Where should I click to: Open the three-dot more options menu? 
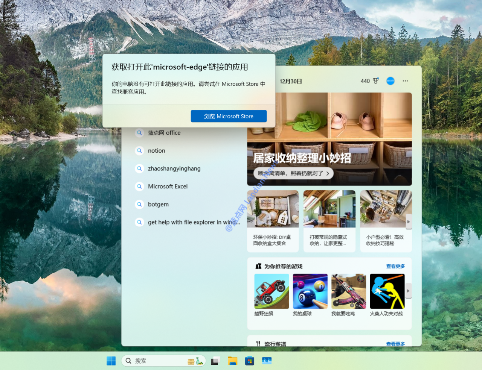click(405, 81)
